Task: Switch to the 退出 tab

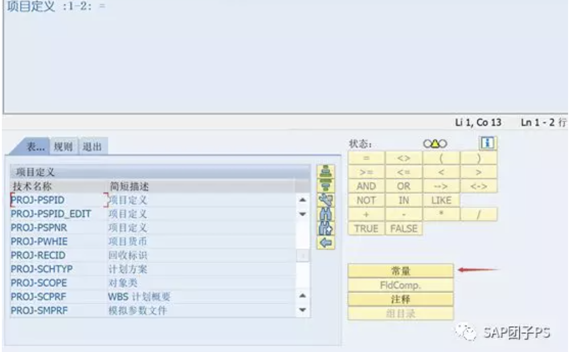Action: 93,147
